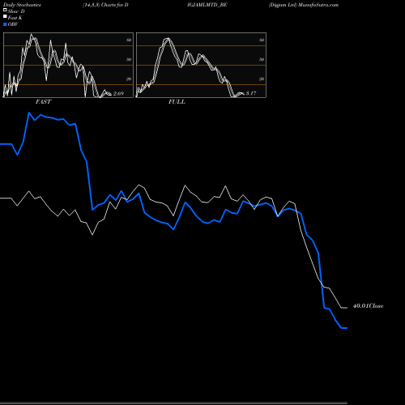Click the 'Daily Stochastics' title text
This screenshot has height=405, width=405.
22,5
